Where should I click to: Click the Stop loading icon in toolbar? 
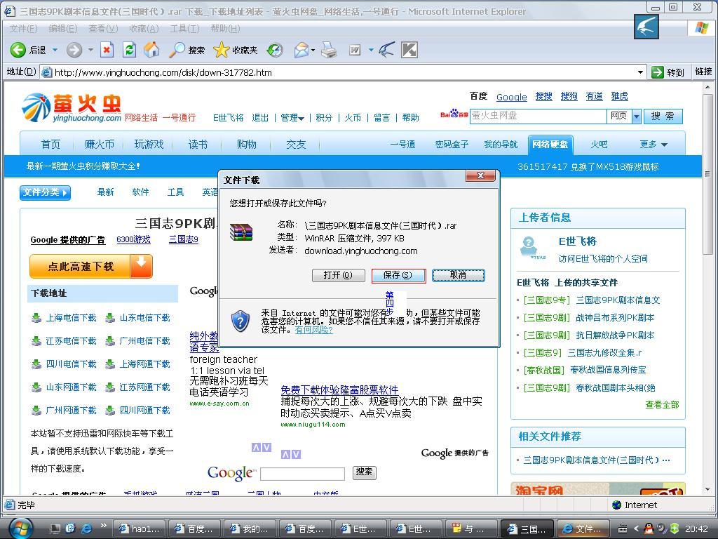pyautogui.click(x=107, y=50)
